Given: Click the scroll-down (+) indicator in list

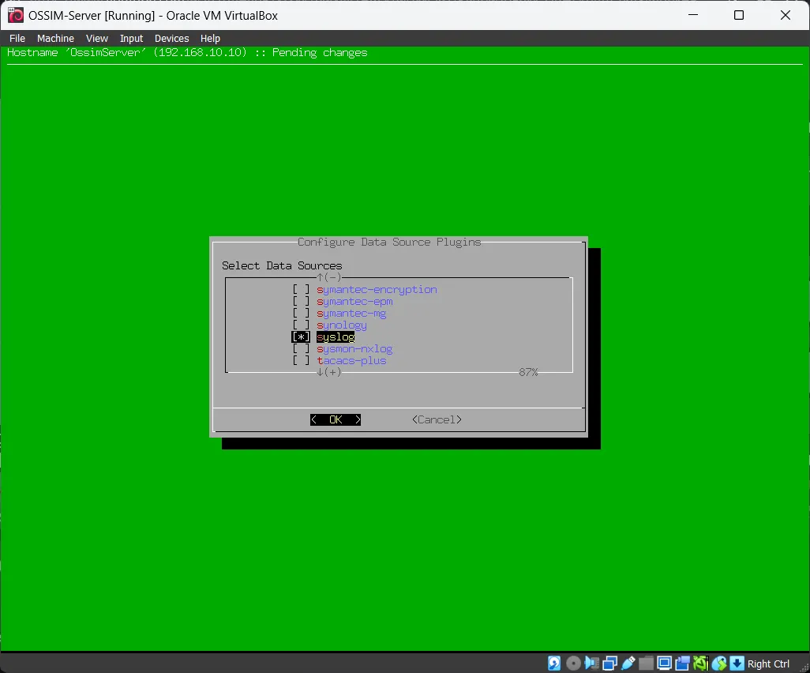Looking at the screenshot, I should (328, 372).
